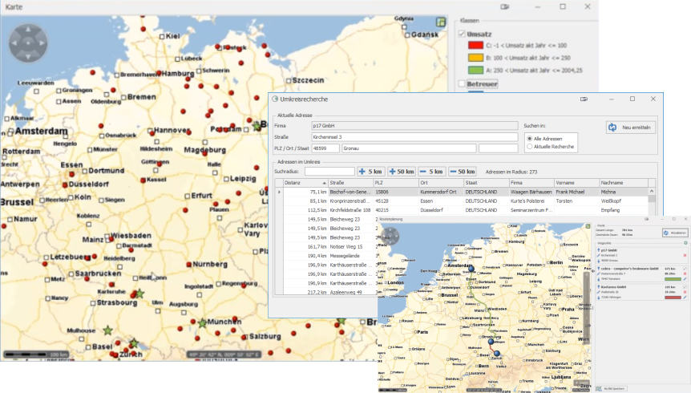The height and width of the screenshot is (393, 691).
Task: Toggle the Umsatz class checkbox
Action: coord(462,34)
